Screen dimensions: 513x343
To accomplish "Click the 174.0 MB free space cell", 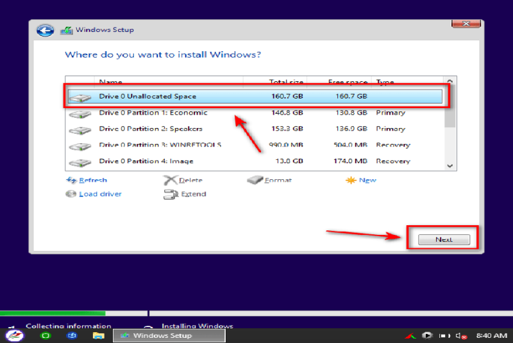I will (x=350, y=161).
